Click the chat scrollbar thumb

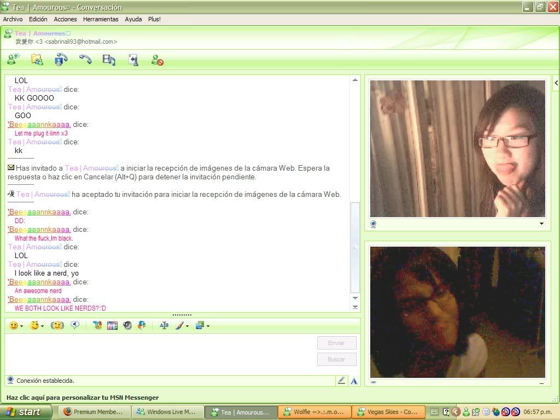coord(355,248)
